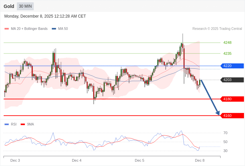The height and width of the screenshot is (166, 245).
Task: Click the blue downward forecast arrow head
Action: (218, 114)
